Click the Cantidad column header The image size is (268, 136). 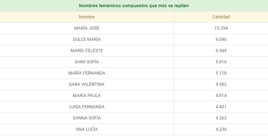click(221, 17)
